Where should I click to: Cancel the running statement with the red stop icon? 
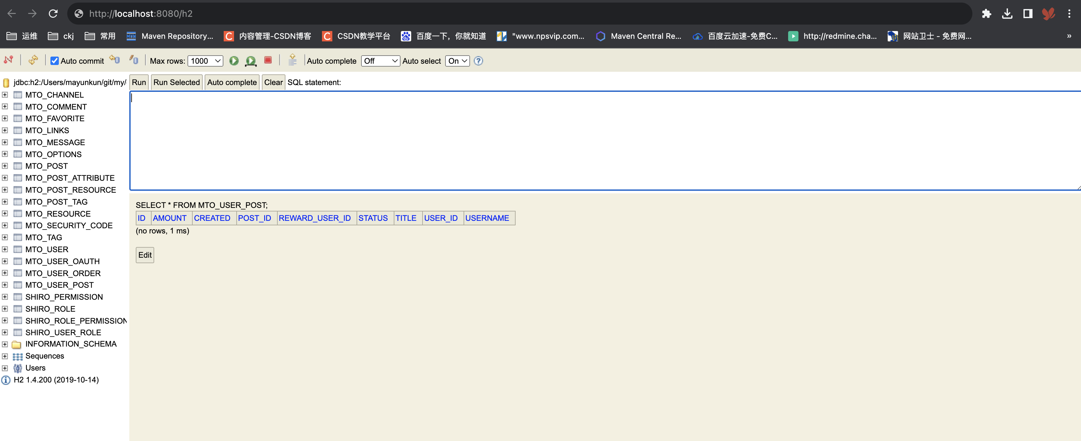pyautogui.click(x=268, y=60)
